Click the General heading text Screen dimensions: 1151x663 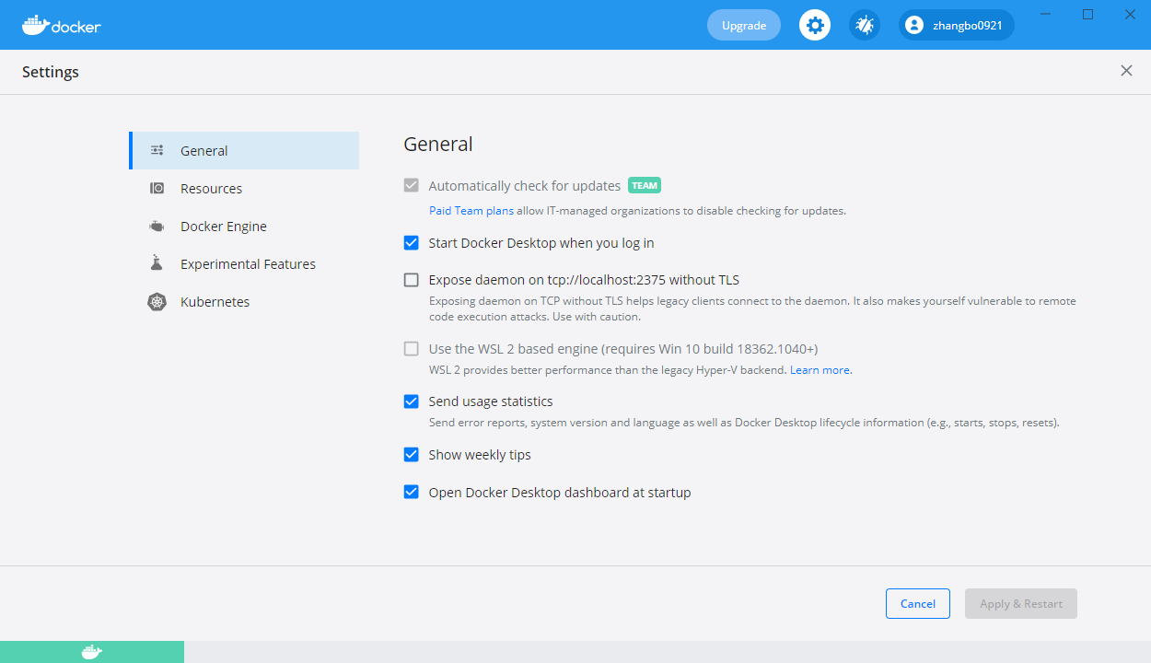click(438, 144)
